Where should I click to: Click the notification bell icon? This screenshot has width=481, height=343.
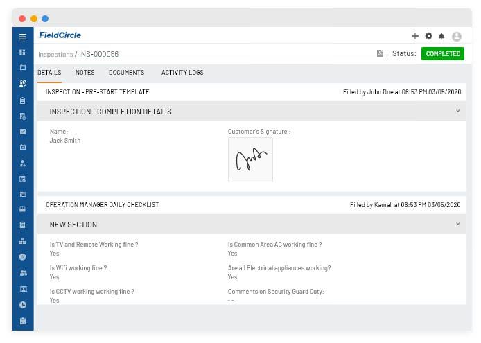(x=441, y=37)
